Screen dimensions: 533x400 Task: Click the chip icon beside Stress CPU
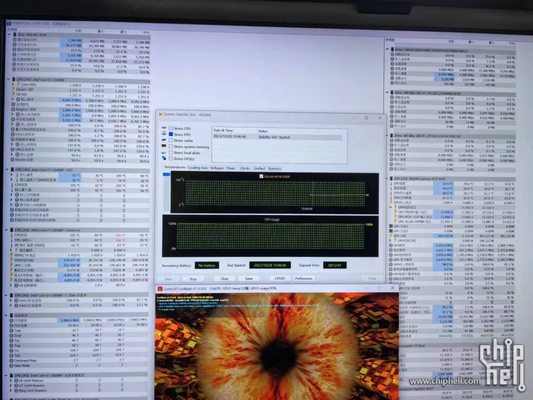pyautogui.click(x=164, y=128)
